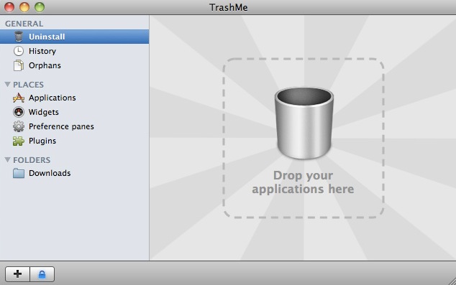456x285 pixels.
Task: Collapse the PLACES section triangle
Action: pos(8,85)
